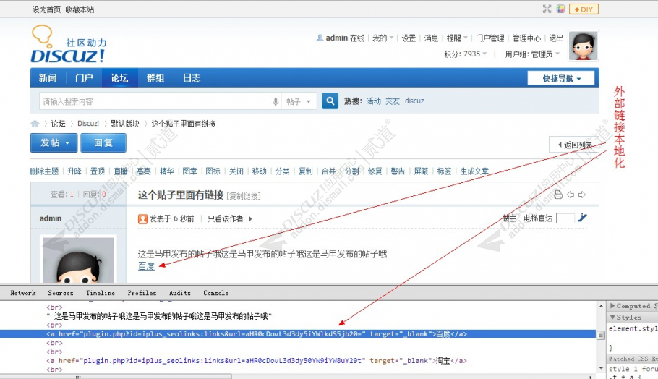Image resolution: width=658 pixels, height=379 pixels.
Task: Click hot search term 活动
Action: point(374,101)
